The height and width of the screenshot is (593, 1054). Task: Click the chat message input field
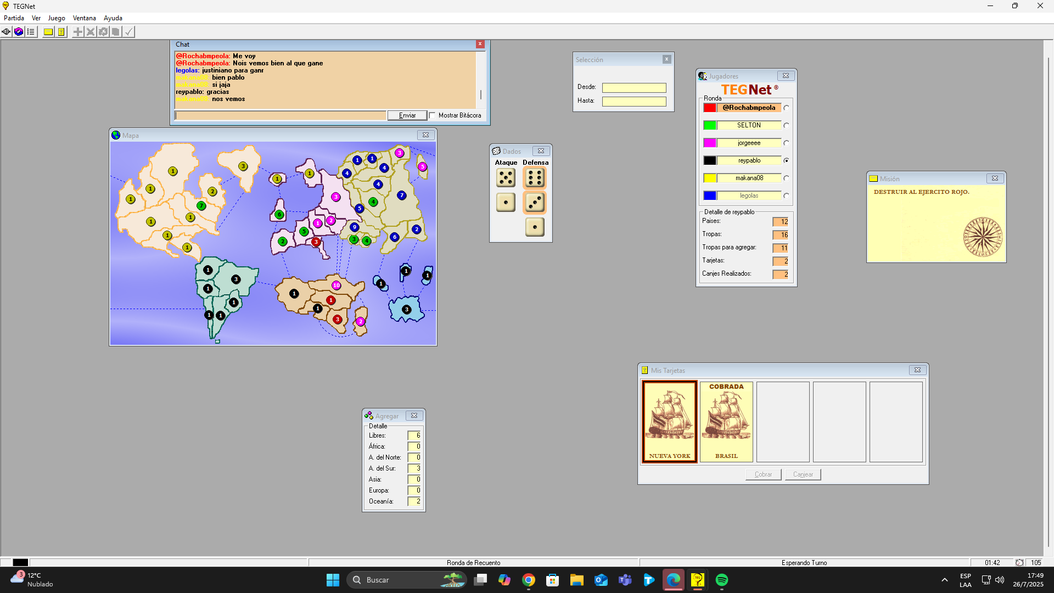(x=281, y=115)
